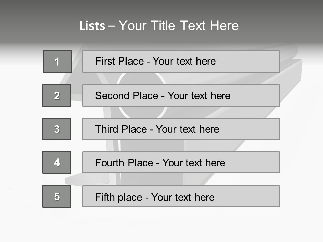This screenshot has height=242, width=323.
Task: Click the words 'Third Place'
Action: pyautogui.click(x=121, y=129)
